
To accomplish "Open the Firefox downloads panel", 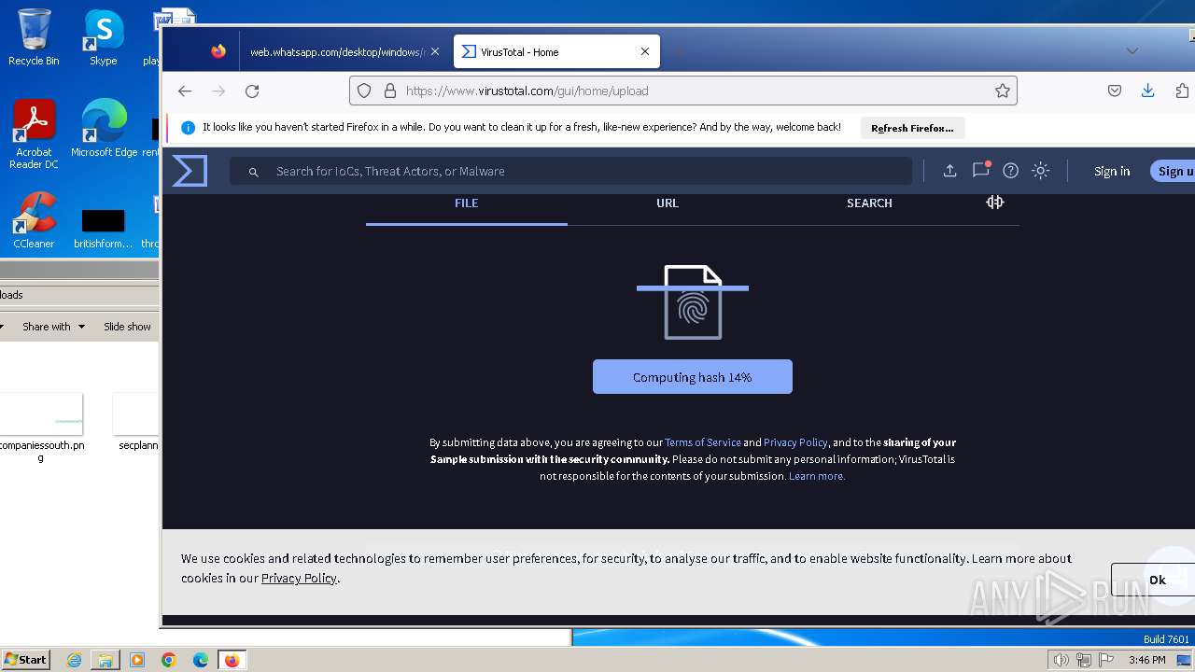I will pyautogui.click(x=1148, y=91).
